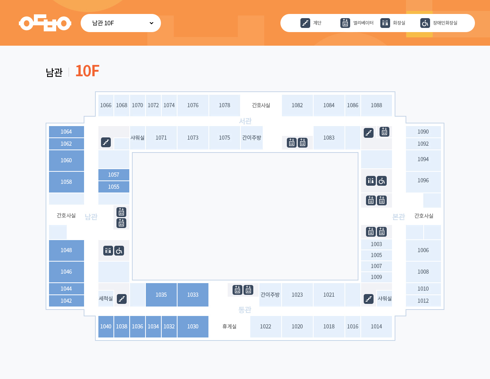This screenshot has height=379, width=490.
Task: Click the 계단 stairs icon in the legend
Action: pyautogui.click(x=305, y=23)
